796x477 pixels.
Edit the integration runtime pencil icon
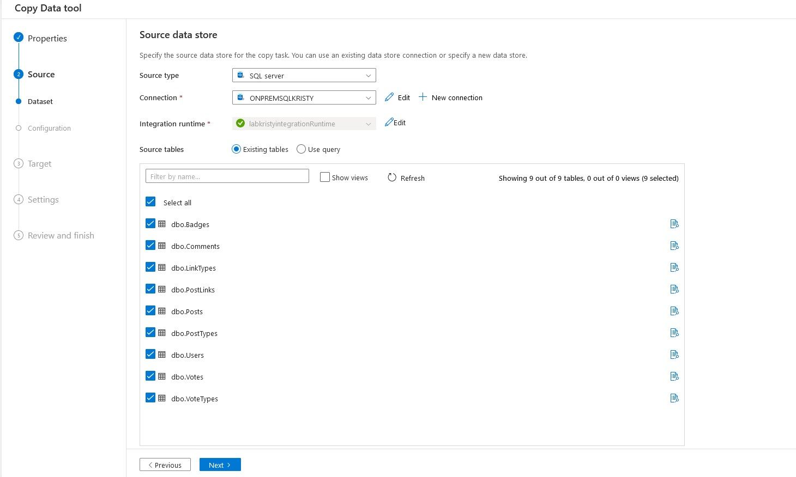pos(389,123)
